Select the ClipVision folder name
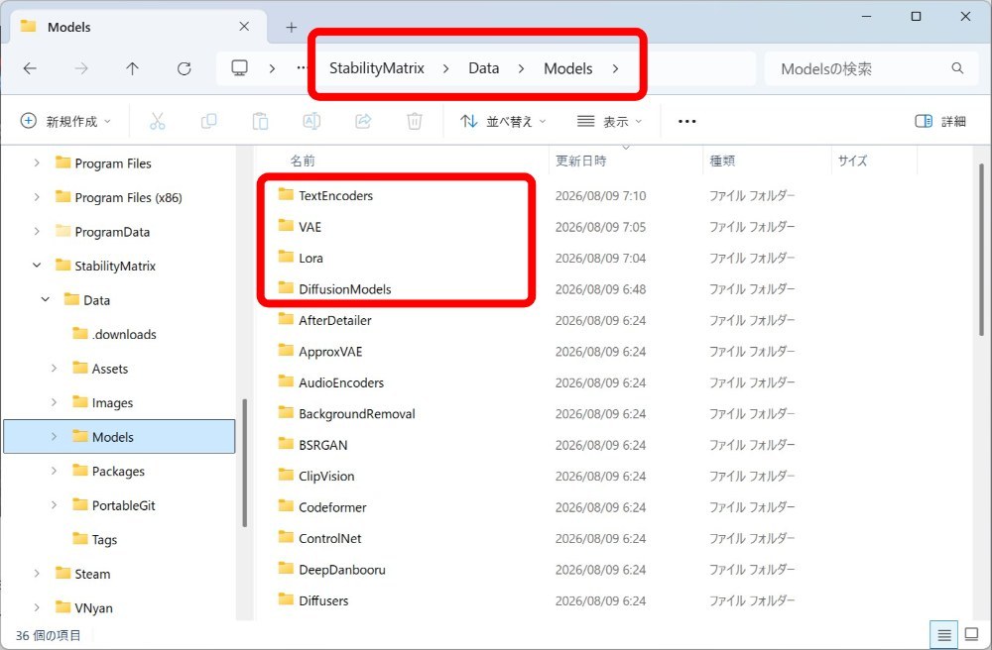This screenshot has width=992, height=650. click(326, 476)
